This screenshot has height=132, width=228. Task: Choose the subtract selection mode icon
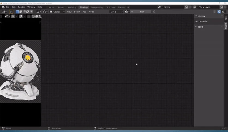pos(24,12)
